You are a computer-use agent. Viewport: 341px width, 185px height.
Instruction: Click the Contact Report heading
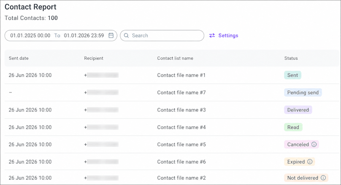(30, 7)
